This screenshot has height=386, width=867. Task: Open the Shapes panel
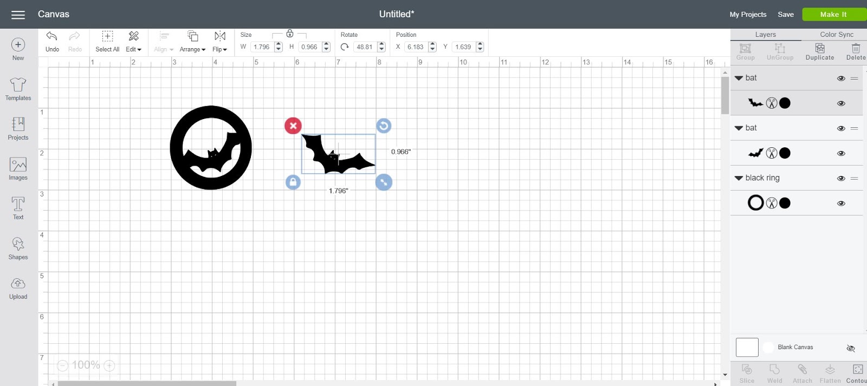(18, 248)
